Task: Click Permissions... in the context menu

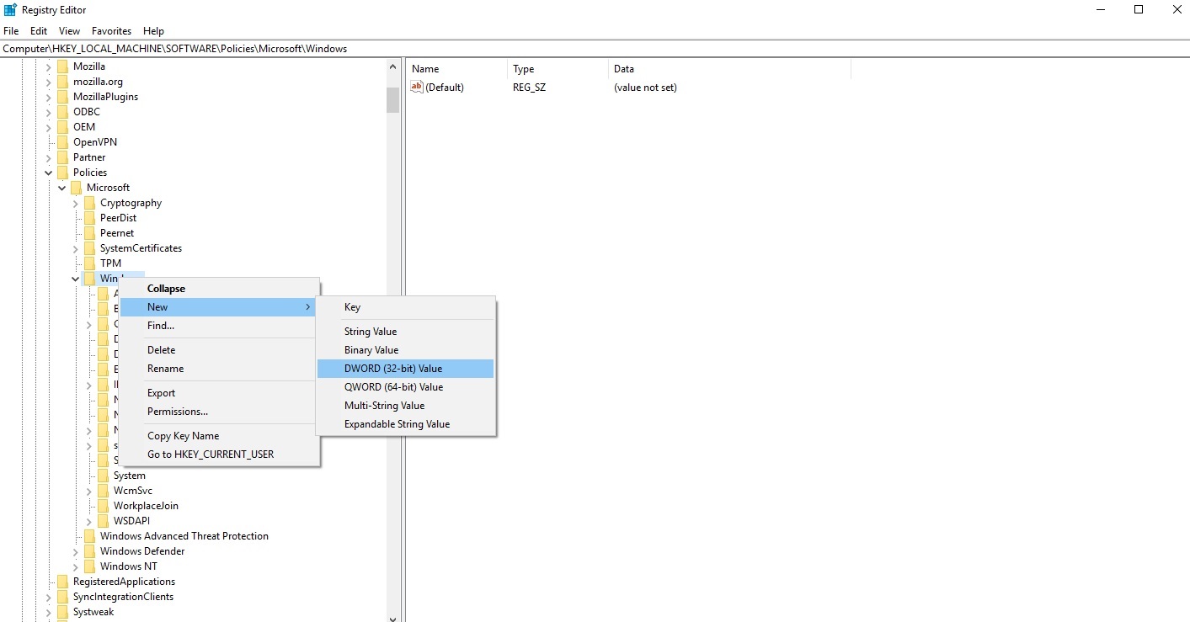Action: pyautogui.click(x=178, y=411)
